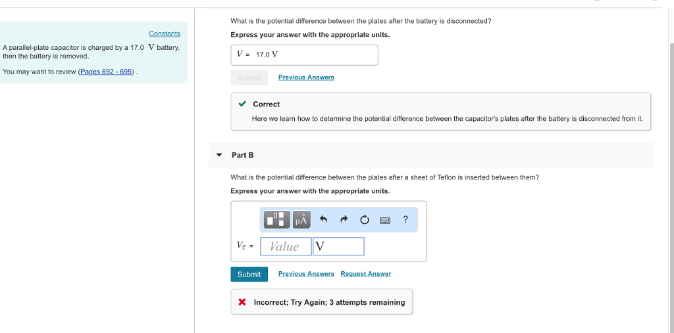Open the answer help question mark
The image size is (674, 333).
(405, 219)
